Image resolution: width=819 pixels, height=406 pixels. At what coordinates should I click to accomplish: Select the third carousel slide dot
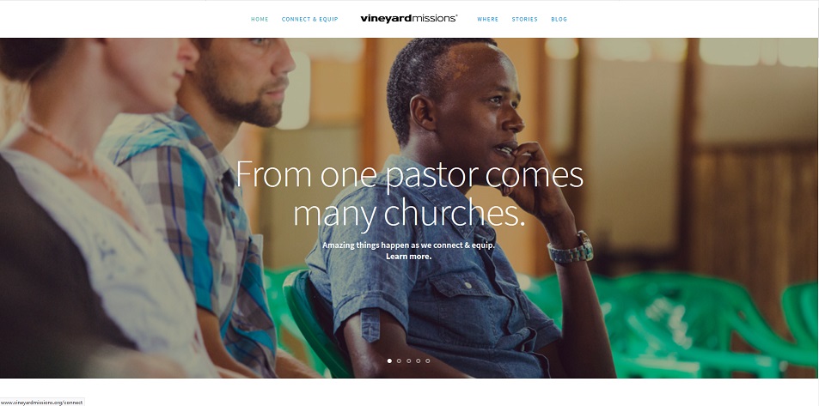click(408, 361)
